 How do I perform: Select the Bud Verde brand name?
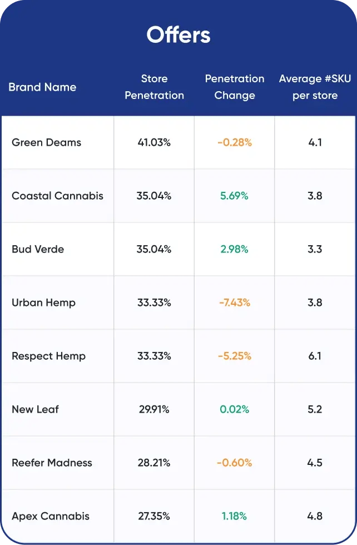point(38,249)
